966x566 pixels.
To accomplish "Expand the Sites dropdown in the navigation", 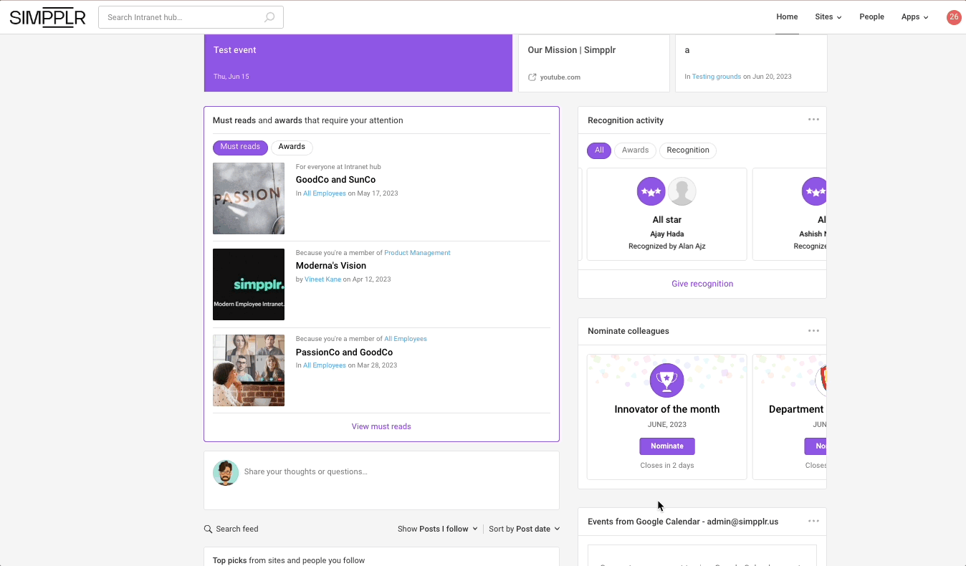I will (828, 16).
